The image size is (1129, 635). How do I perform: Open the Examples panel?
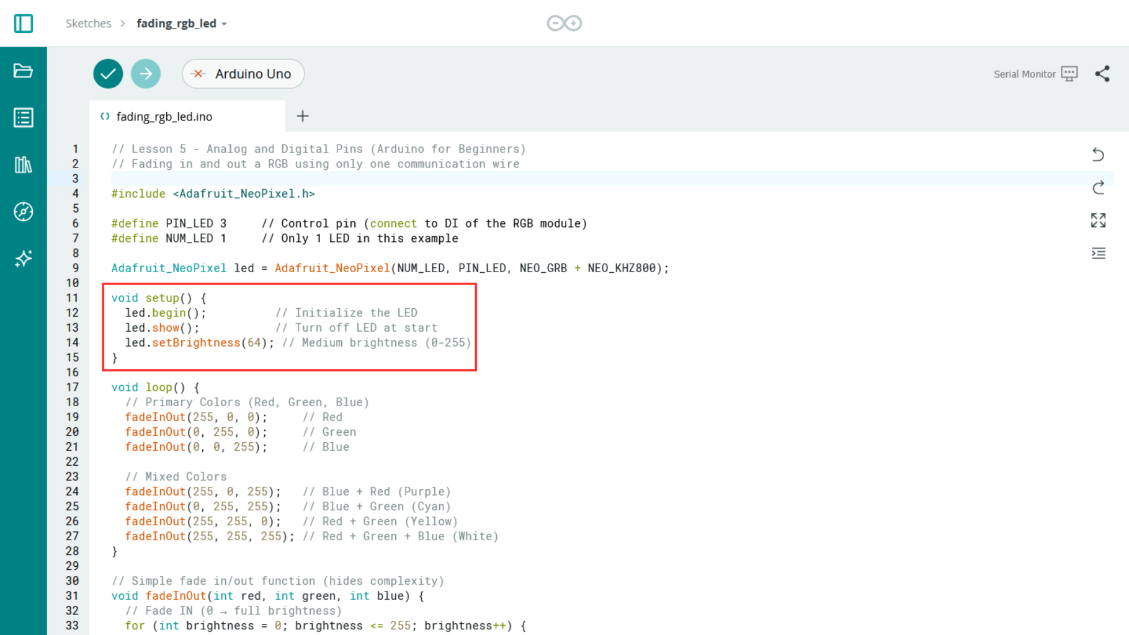pos(23,117)
